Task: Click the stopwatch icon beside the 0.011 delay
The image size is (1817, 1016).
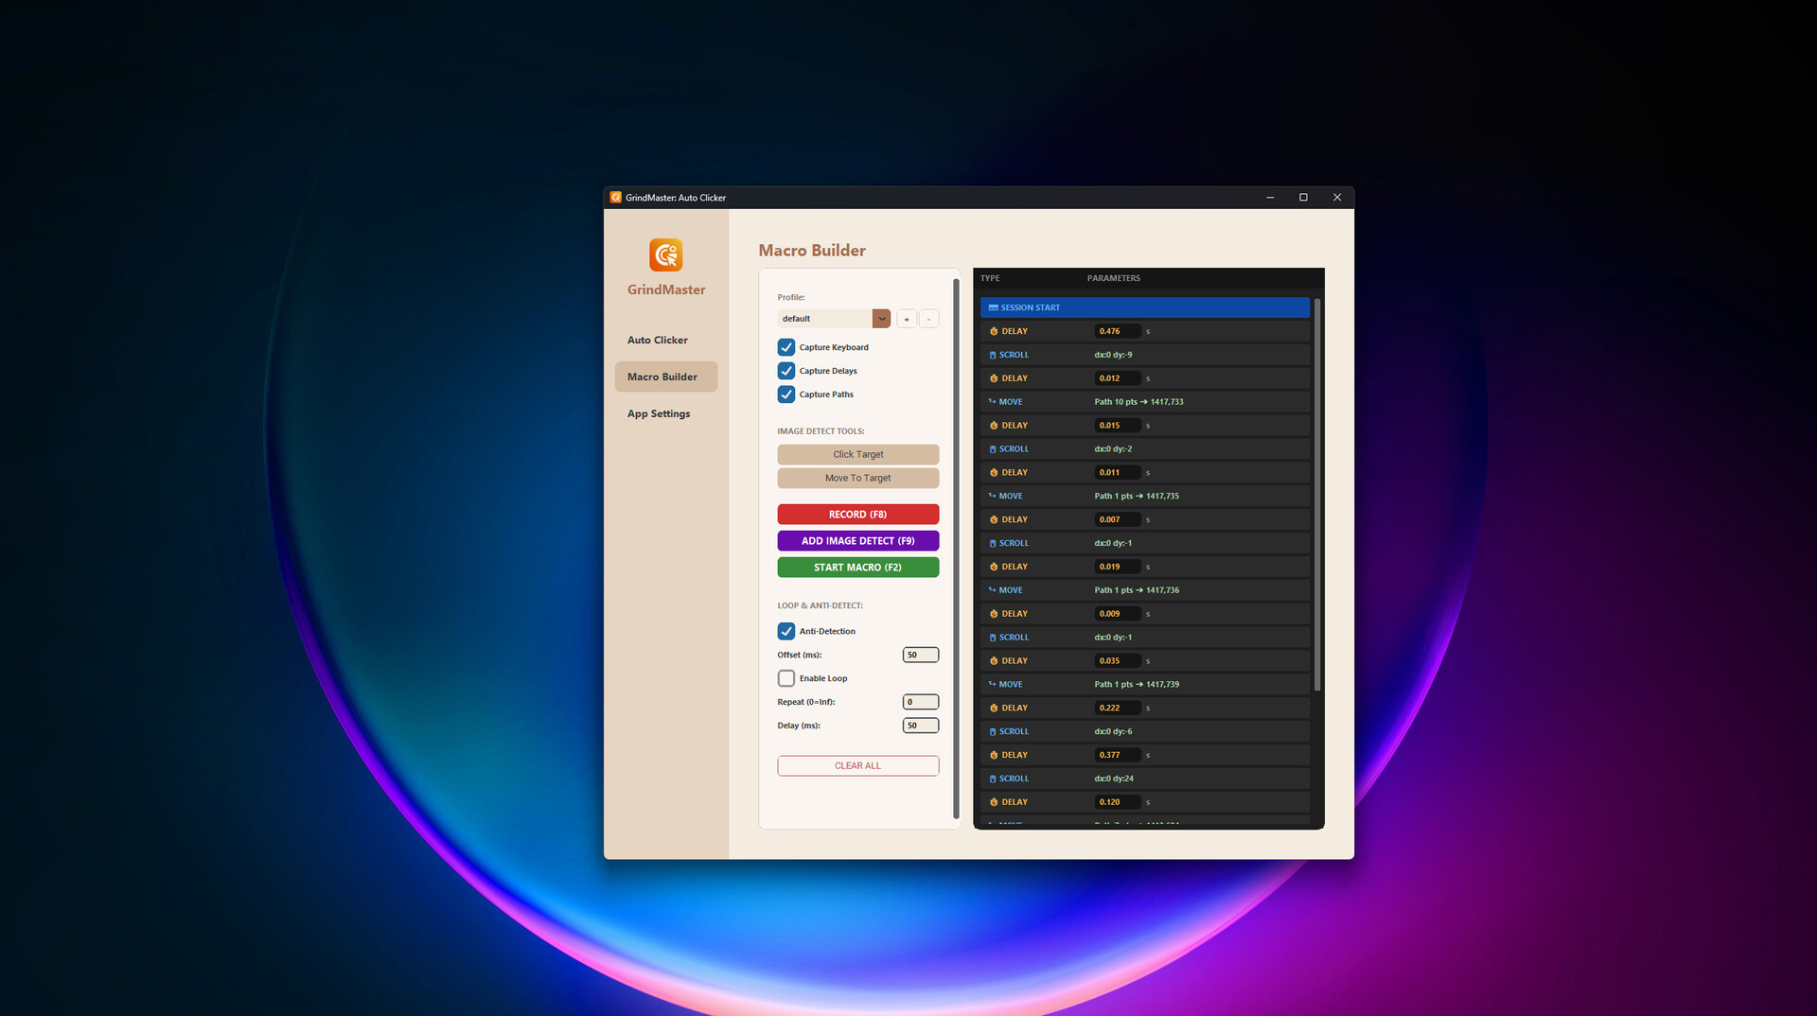Action: point(994,472)
